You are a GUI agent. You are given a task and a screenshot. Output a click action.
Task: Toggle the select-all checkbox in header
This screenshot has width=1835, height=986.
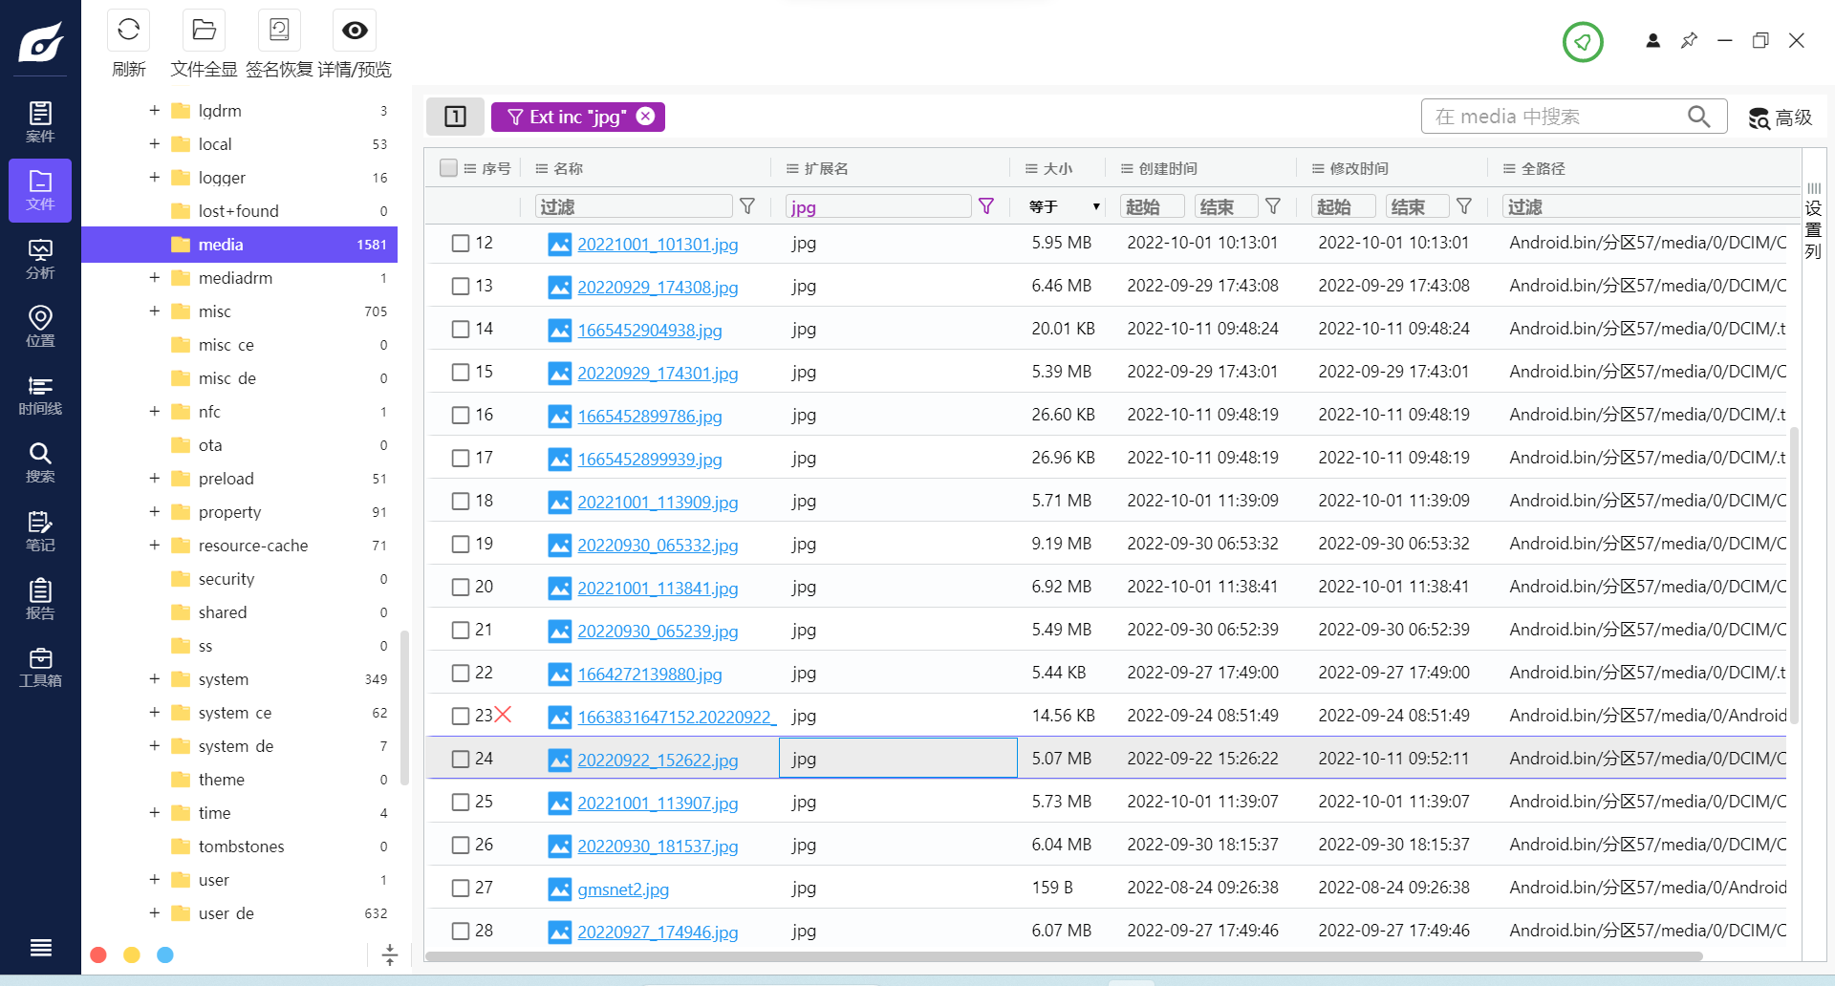pos(448,168)
